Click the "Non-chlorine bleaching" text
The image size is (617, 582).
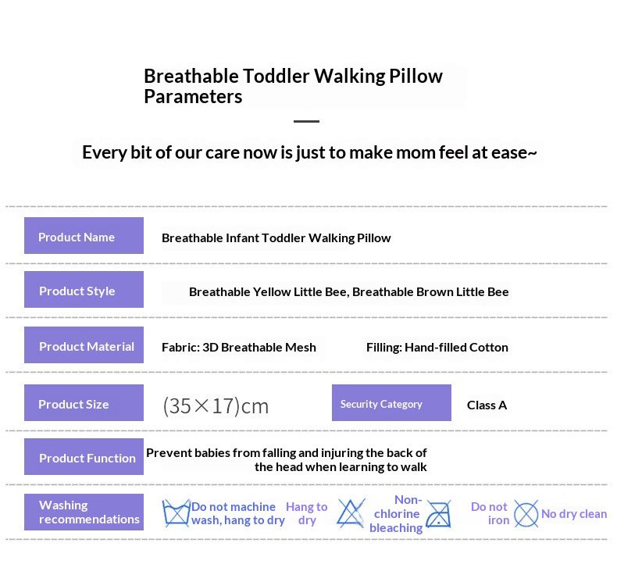(x=396, y=513)
